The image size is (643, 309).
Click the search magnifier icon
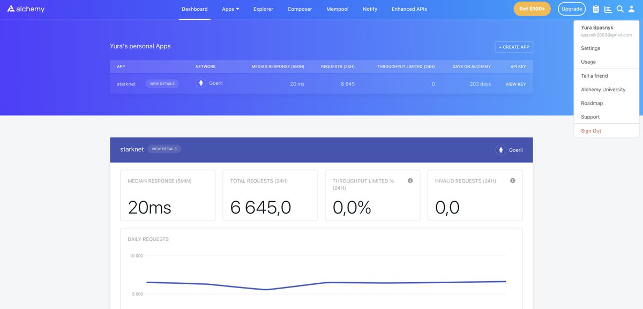pos(620,9)
